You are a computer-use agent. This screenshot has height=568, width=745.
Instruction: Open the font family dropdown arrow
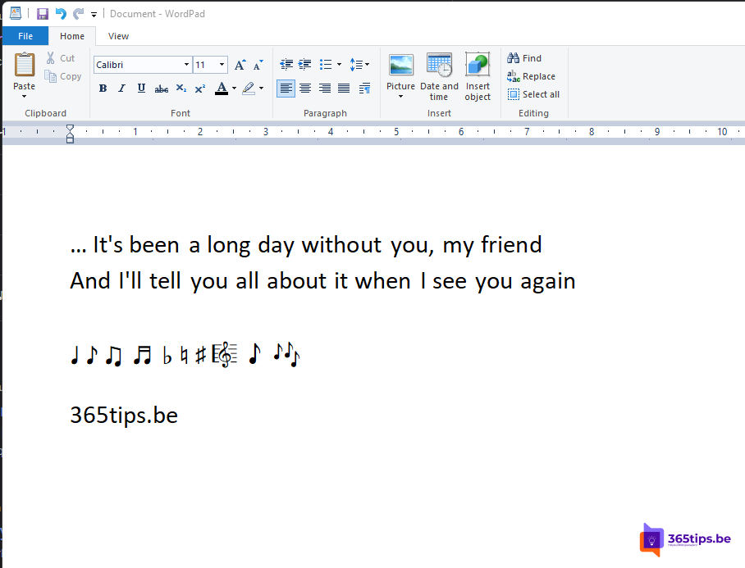click(x=186, y=65)
